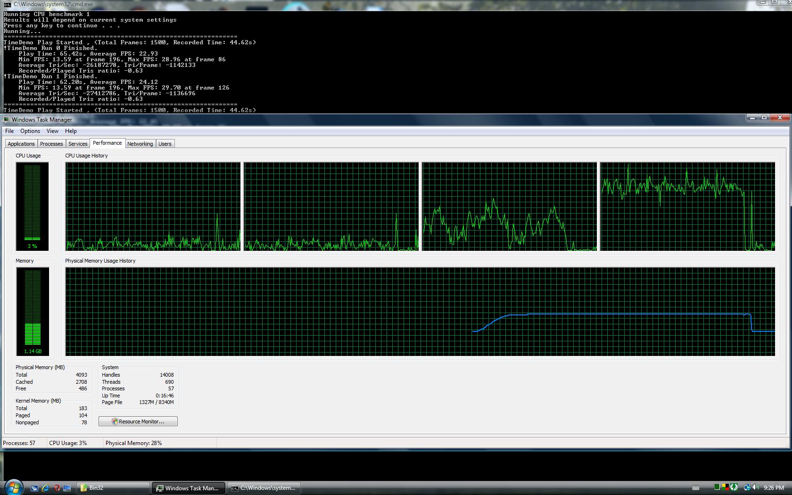
Task: Launch Opera browser from quick launch
Action: pos(57,488)
